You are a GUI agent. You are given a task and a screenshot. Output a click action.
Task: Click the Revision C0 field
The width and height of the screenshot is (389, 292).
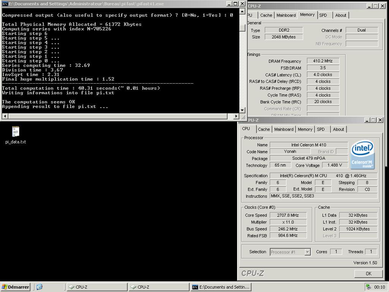(x=367, y=189)
